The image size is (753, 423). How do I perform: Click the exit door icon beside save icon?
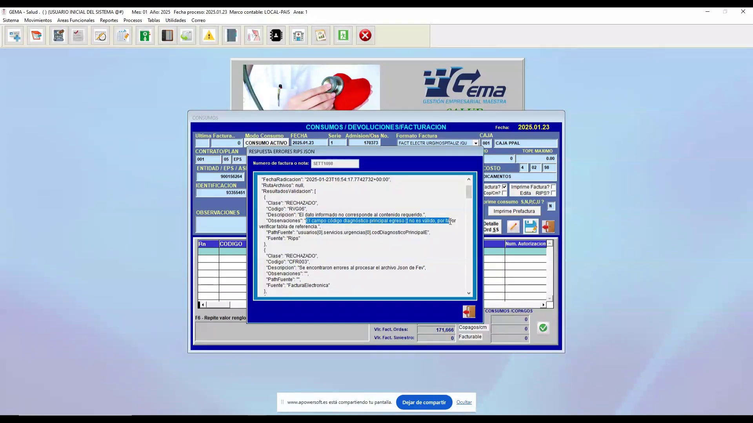(548, 226)
